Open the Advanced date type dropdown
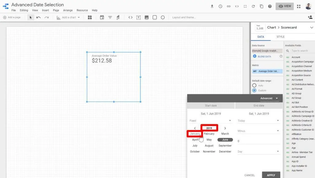This screenshot has width=315, height=178. coord(269,98)
